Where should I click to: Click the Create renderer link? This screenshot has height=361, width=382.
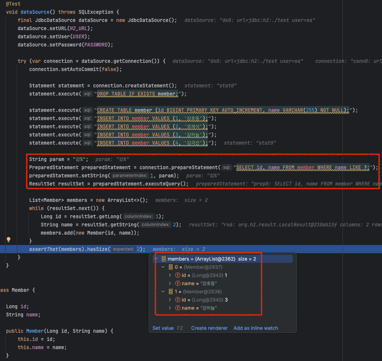point(209,328)
